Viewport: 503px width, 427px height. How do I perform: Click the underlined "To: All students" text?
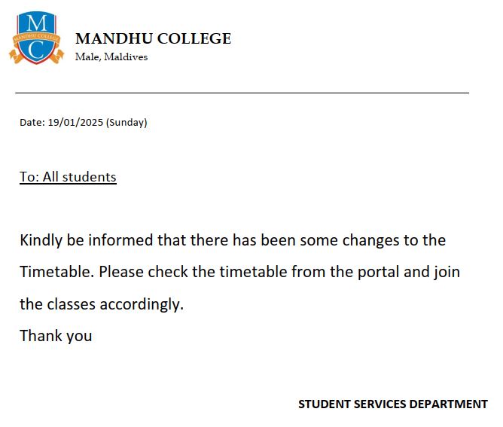click(x=68, y=177)
